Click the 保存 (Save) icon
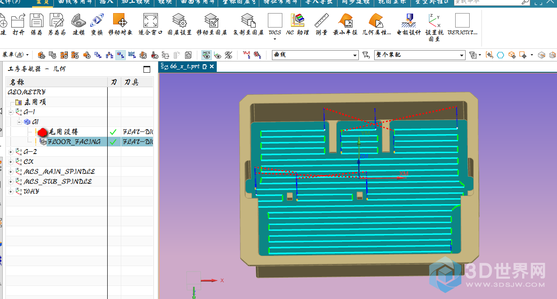557x299 pixels. pyautogui.click(x=36, y=21)
